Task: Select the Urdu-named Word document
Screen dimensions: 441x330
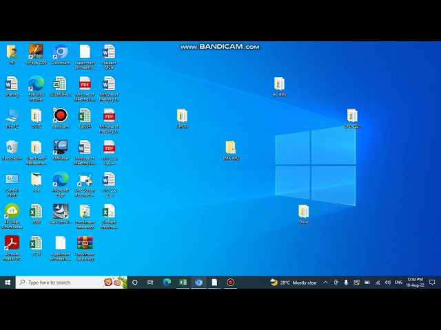Action: 109,185
